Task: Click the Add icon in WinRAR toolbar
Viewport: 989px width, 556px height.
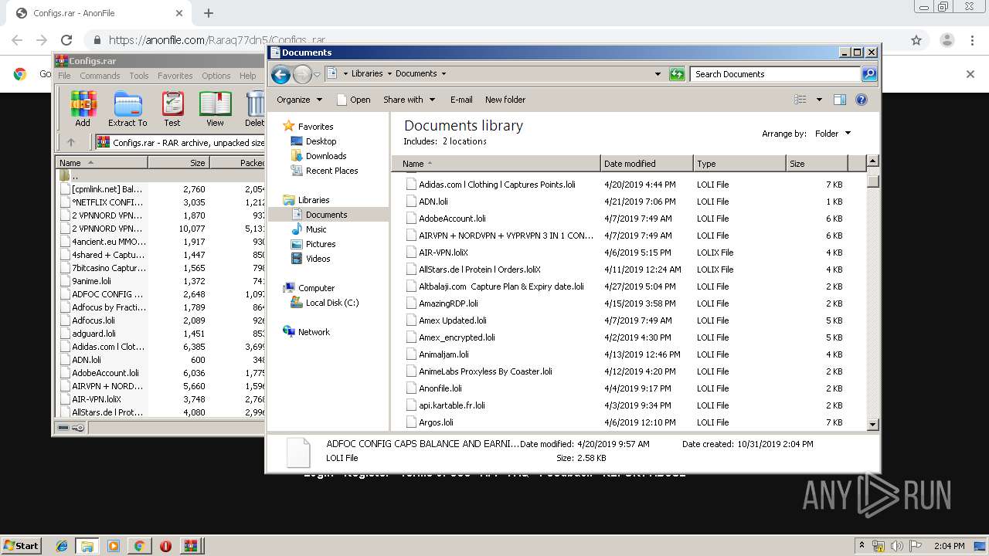Action: click(83, 109)
